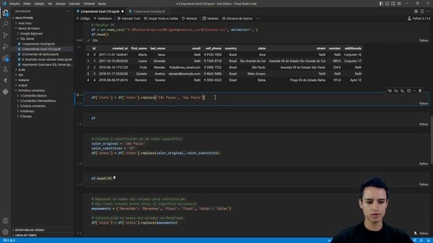Collapse the Primeiros comandos folder
Image resolution: width=433 pixels, height=243 pixels.
[x=32, y=90]
